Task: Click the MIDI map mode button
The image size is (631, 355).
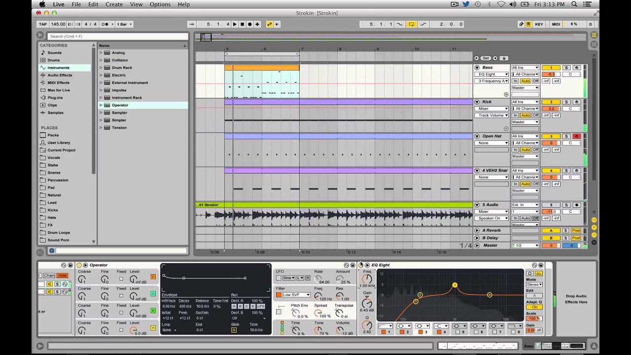Action: click(x=556, y=24)
